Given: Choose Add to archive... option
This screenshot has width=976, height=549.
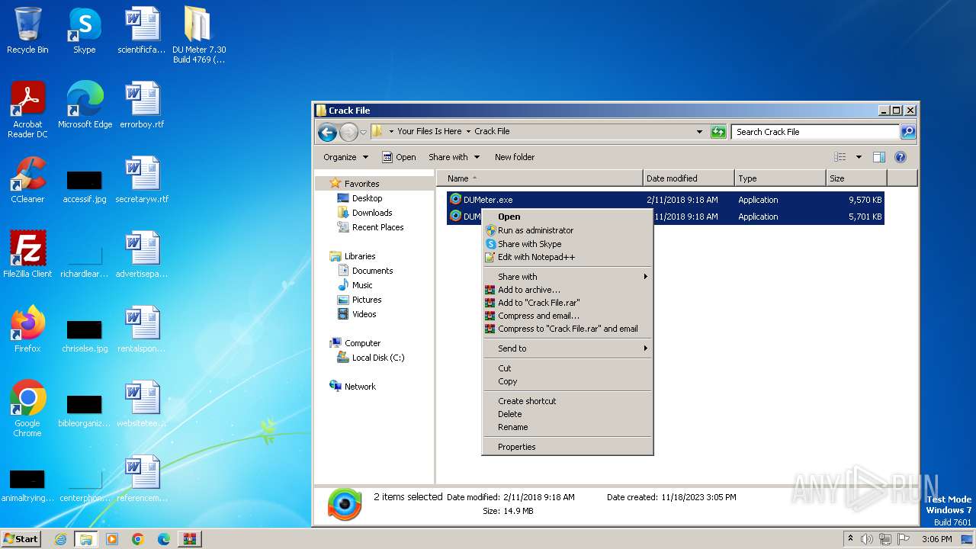Looking at the screenshot, I should [568, 290].
